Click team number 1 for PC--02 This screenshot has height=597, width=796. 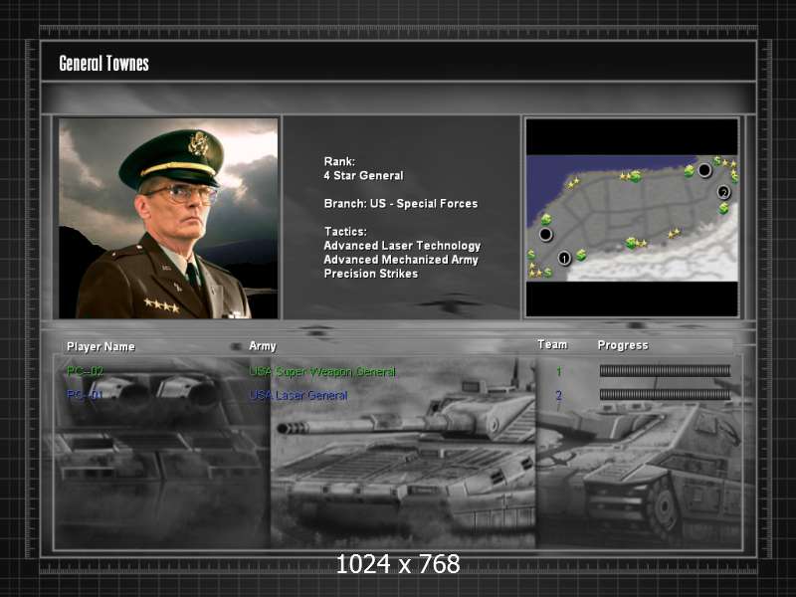(x=559, y=371)
